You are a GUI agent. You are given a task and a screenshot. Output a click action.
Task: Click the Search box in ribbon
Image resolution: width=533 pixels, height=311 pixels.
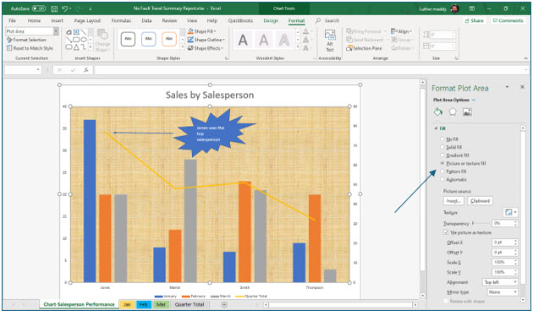327,21
